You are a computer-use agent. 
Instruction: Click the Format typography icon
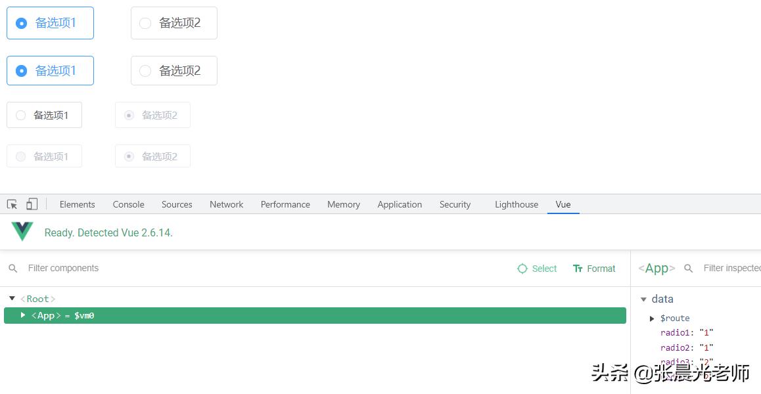click(578, 269)
